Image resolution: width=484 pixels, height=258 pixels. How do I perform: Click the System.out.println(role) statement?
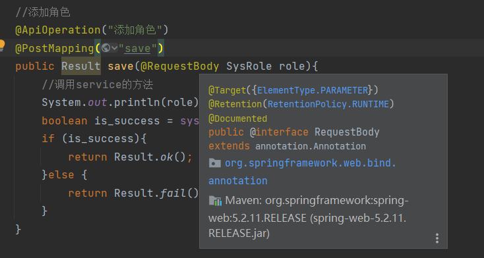121,102
